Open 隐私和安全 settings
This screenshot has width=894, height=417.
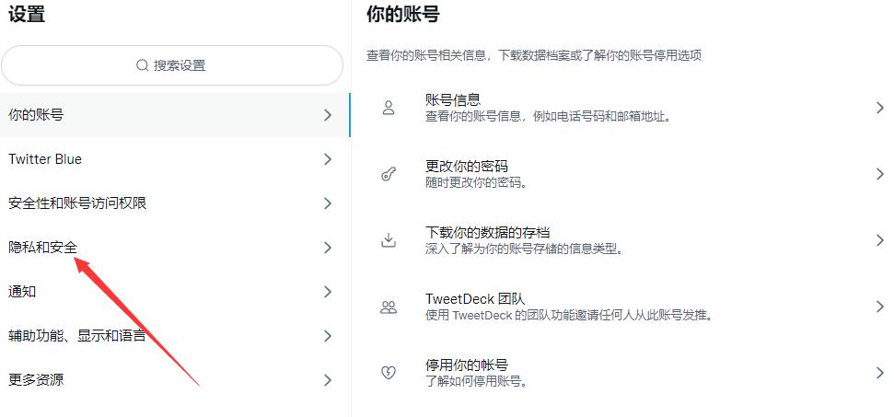[x=174, y=248]
